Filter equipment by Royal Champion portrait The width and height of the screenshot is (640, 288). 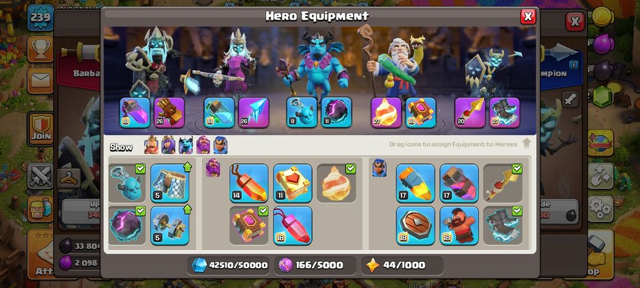(220, 145)
